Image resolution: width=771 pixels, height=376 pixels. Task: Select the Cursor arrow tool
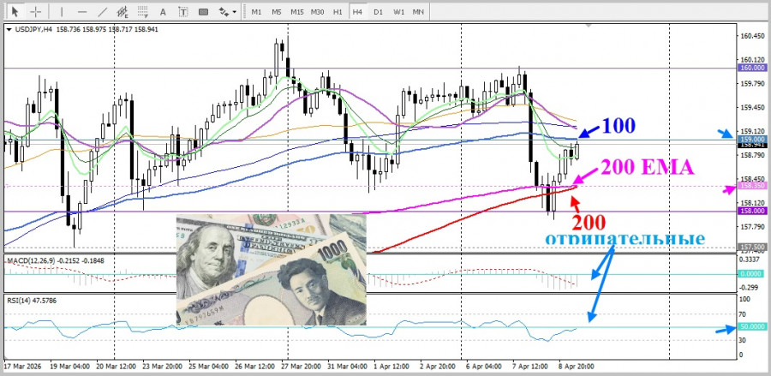(x=15, y=11)
